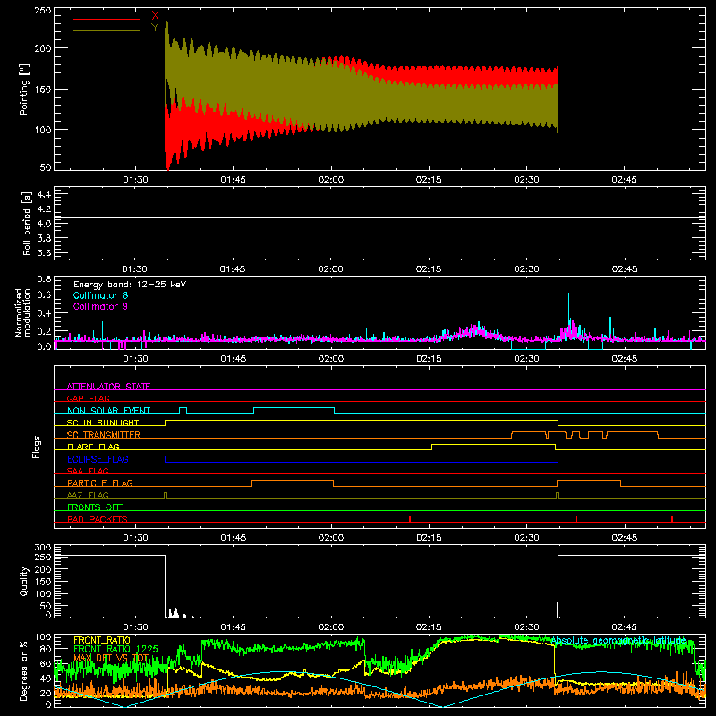
Task: Click the tall magenta Collimator 9 spike
Action: click(x=141, y=307)
